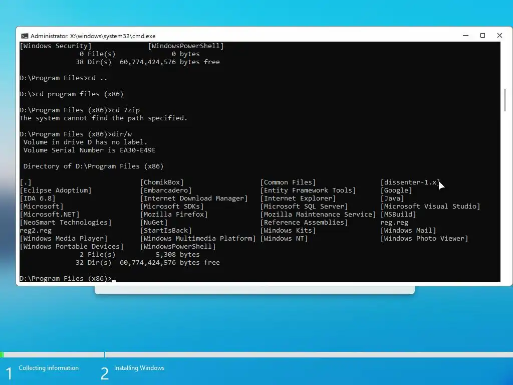Image resolution: width=513 pixels, height=385 pixels.
Task: Click the '[NuGet]' directory entry
Action: pyautogui.click(x=154, y=222)
